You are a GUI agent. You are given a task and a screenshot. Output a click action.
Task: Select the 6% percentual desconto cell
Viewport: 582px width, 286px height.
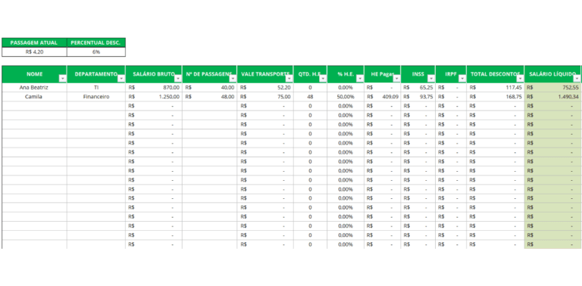click(x=96, y=52)
